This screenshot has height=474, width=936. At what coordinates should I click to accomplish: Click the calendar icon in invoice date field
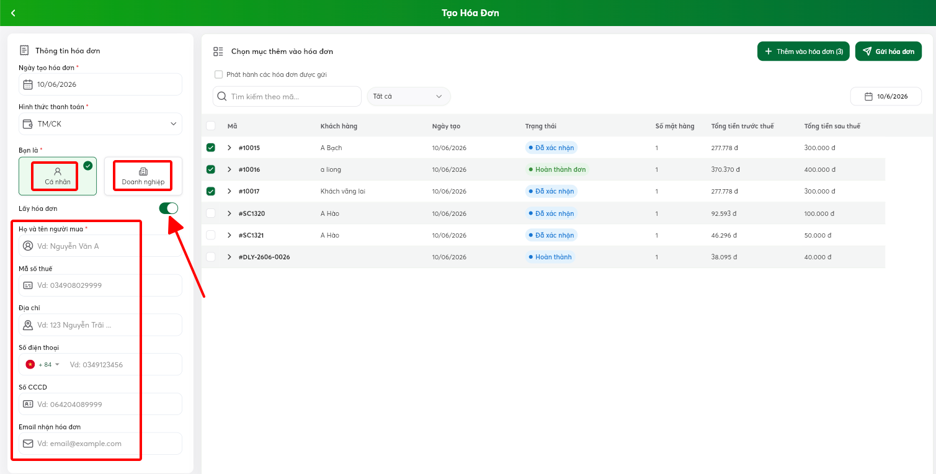pyautogui.click(x=28, y=84)
